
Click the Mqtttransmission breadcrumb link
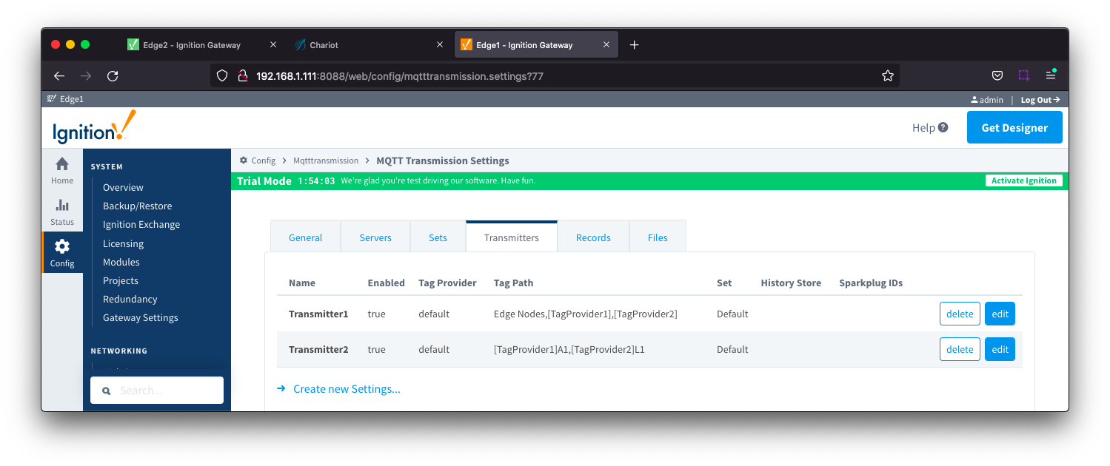(326, 161)
